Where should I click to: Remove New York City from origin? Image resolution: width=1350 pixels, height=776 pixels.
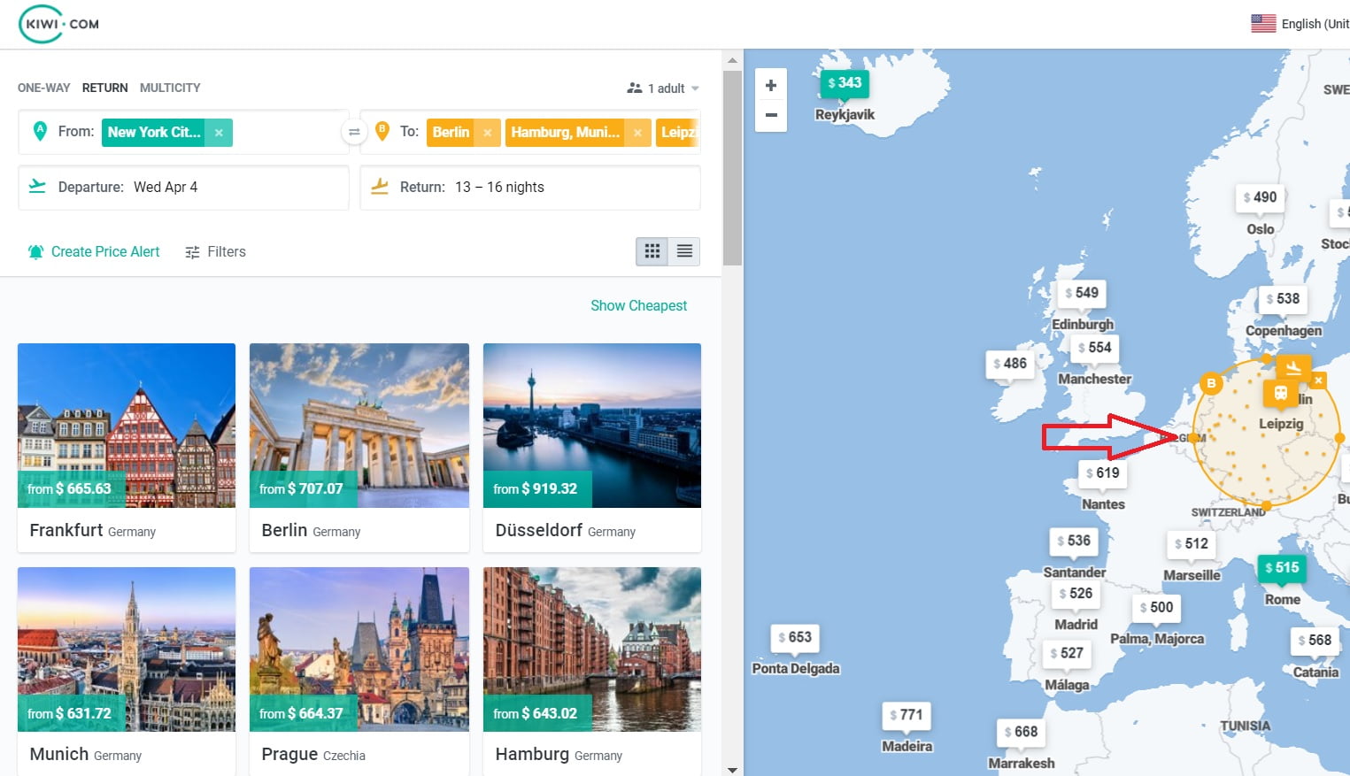(x=219, y=133)
